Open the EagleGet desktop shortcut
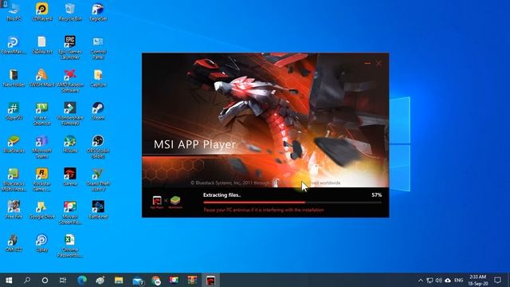This screenshot has width=510, height=287. (x=98, y=12)
